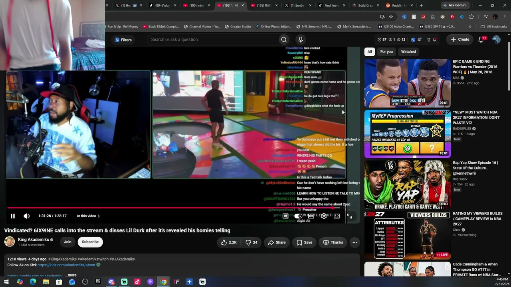The image size is (511, 287).
Task: Bookmark this page with the star icon
Action: (391, 17)
